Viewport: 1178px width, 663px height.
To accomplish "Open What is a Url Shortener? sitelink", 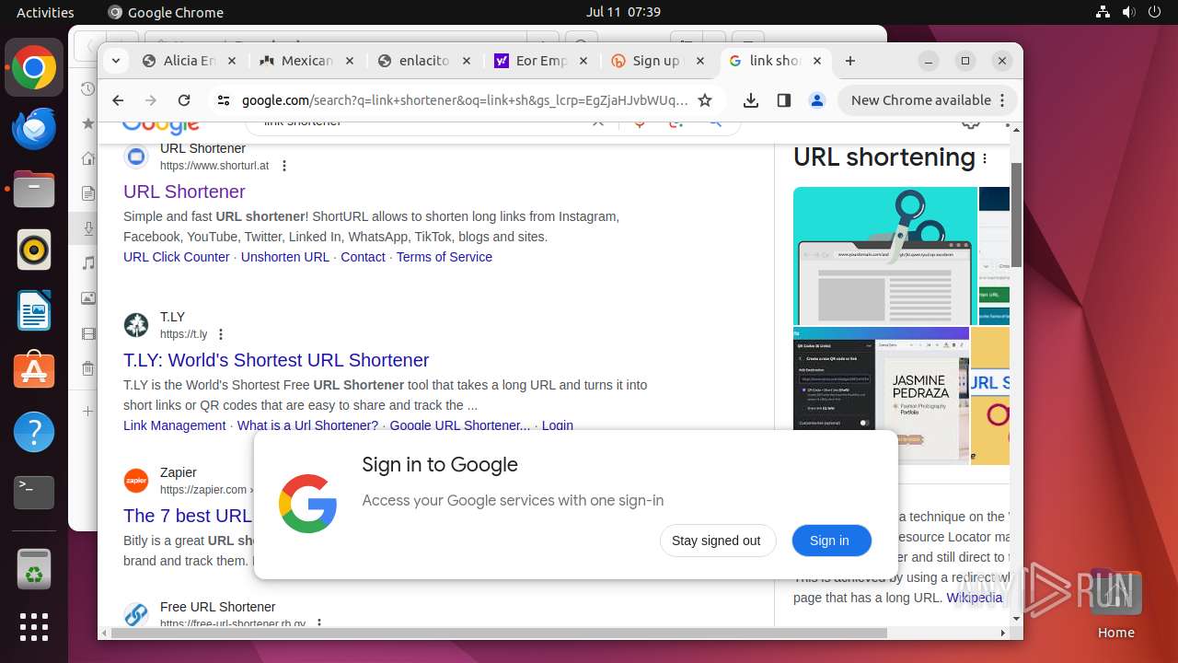I will click(x=307, y=425).
